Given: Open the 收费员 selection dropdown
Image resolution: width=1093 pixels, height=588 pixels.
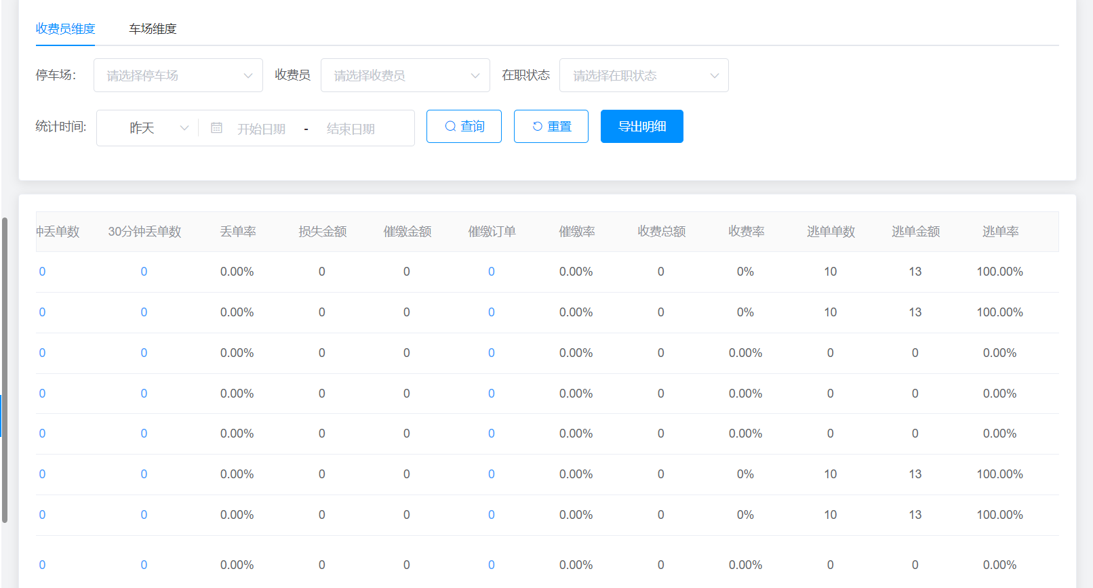Looking at the screenshot, I should point(405,76).
